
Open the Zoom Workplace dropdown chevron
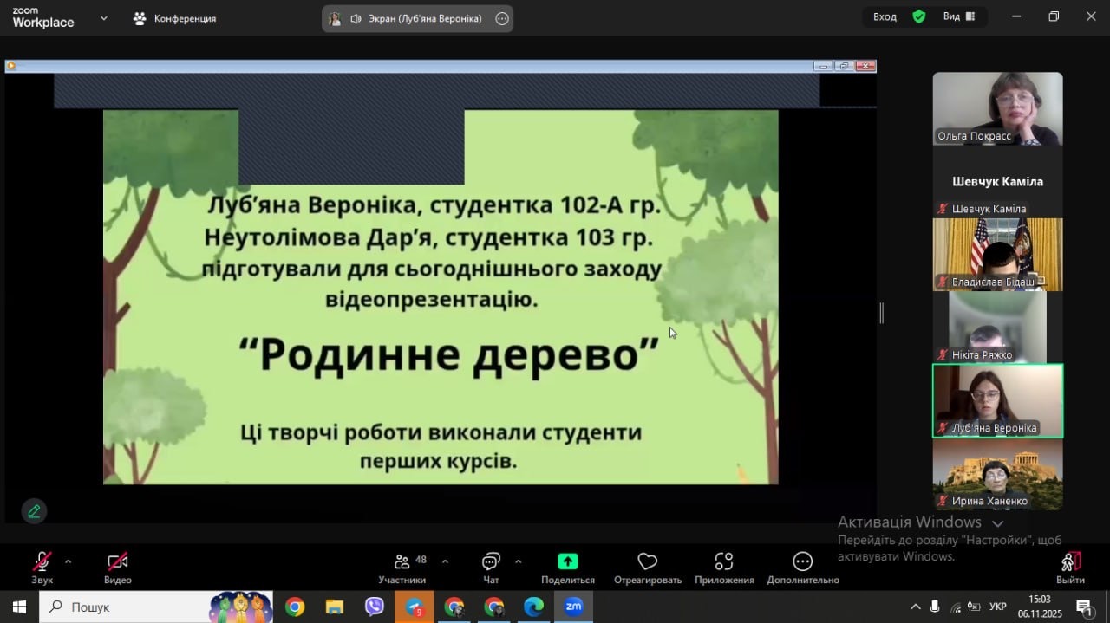[104, 17]
